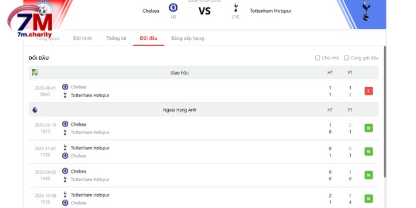Open the Bảng xếp hạng tab
This screenshot has height=208, width=416.
click(188, 38)
